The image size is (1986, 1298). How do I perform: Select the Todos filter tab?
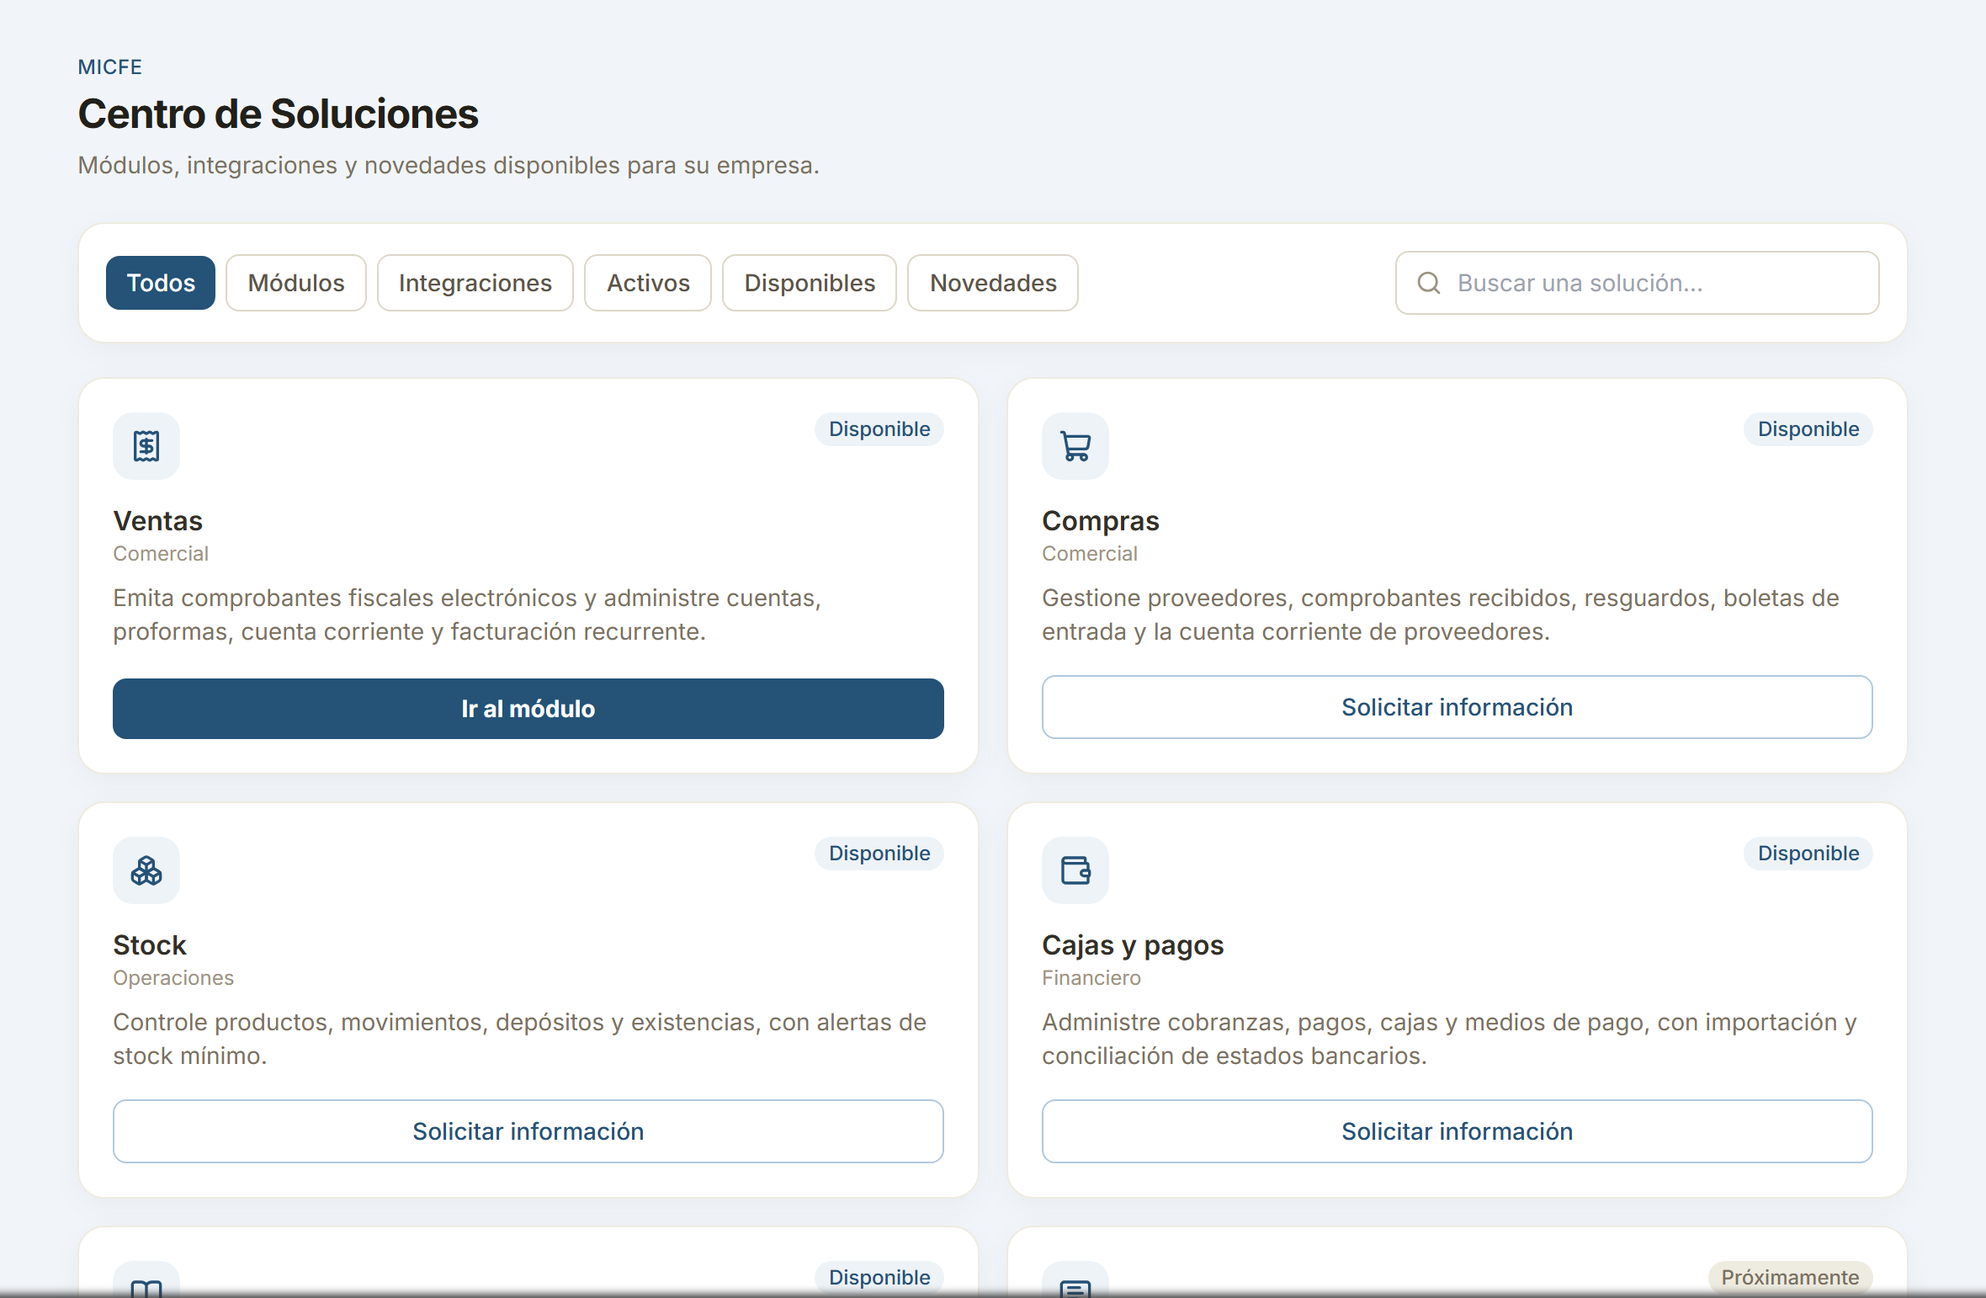tap(161, 283)
